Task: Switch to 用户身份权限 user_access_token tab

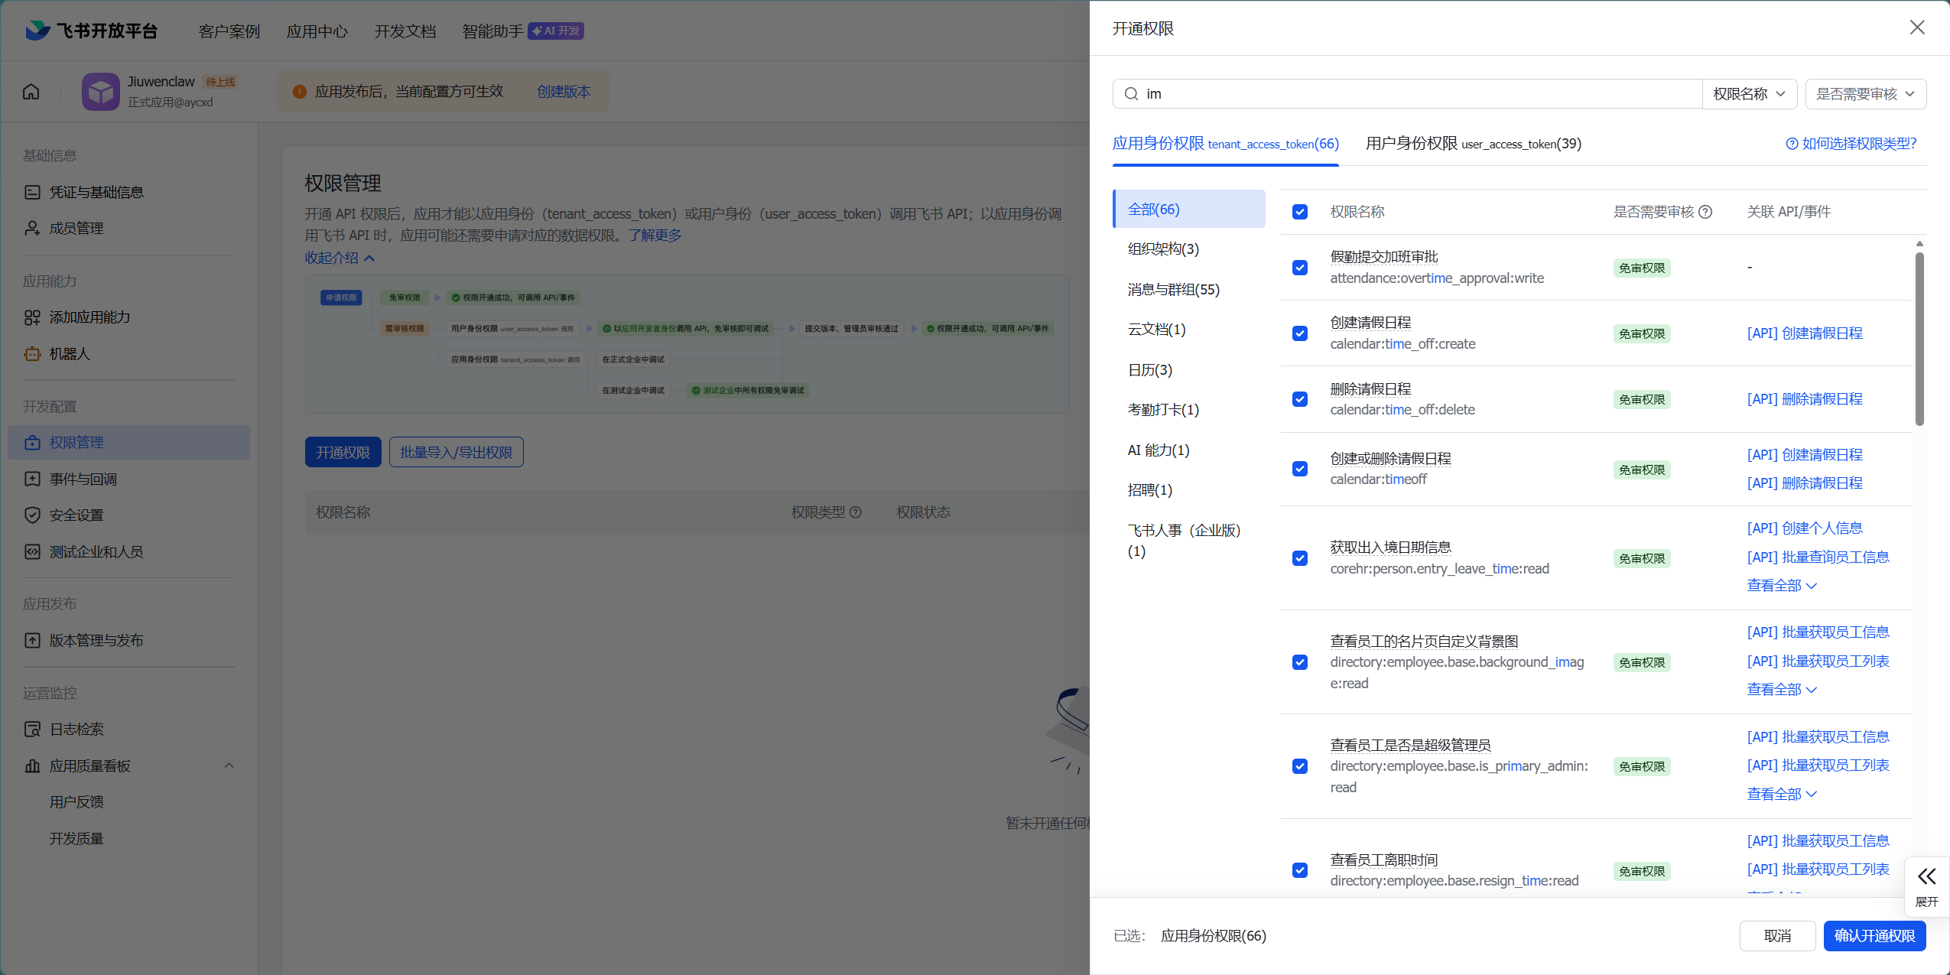Action: [1473, 144]
